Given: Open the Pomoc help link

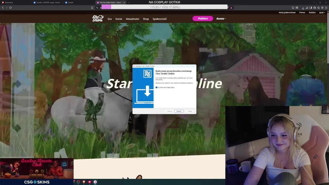Looking at the screenshot, I should coord(302,12).
